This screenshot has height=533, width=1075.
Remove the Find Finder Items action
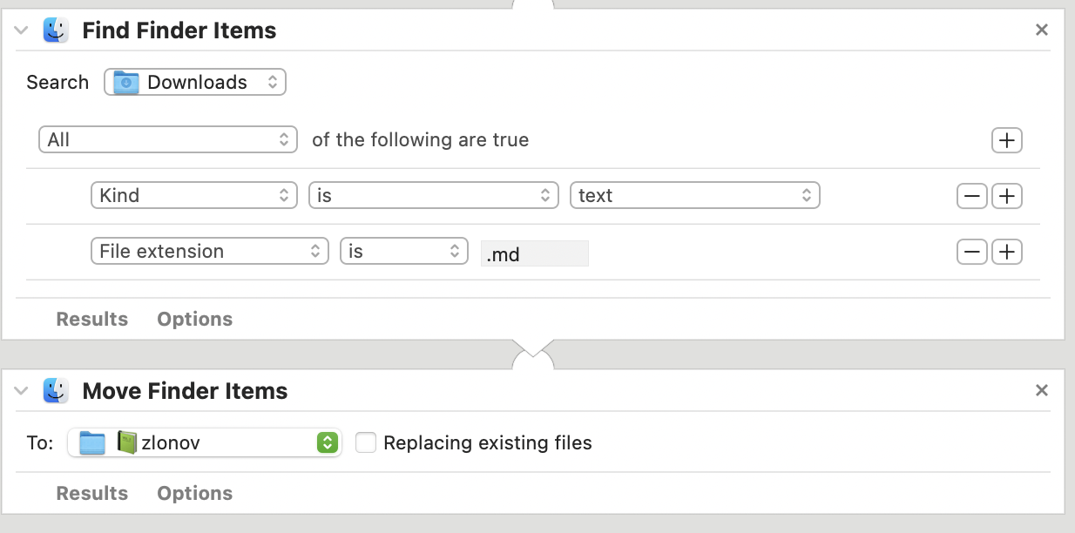1041,30
